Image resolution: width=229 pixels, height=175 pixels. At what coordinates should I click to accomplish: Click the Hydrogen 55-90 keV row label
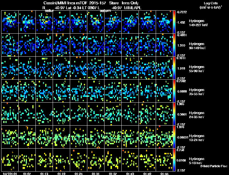pyautogui.click(x=196, y=69)
